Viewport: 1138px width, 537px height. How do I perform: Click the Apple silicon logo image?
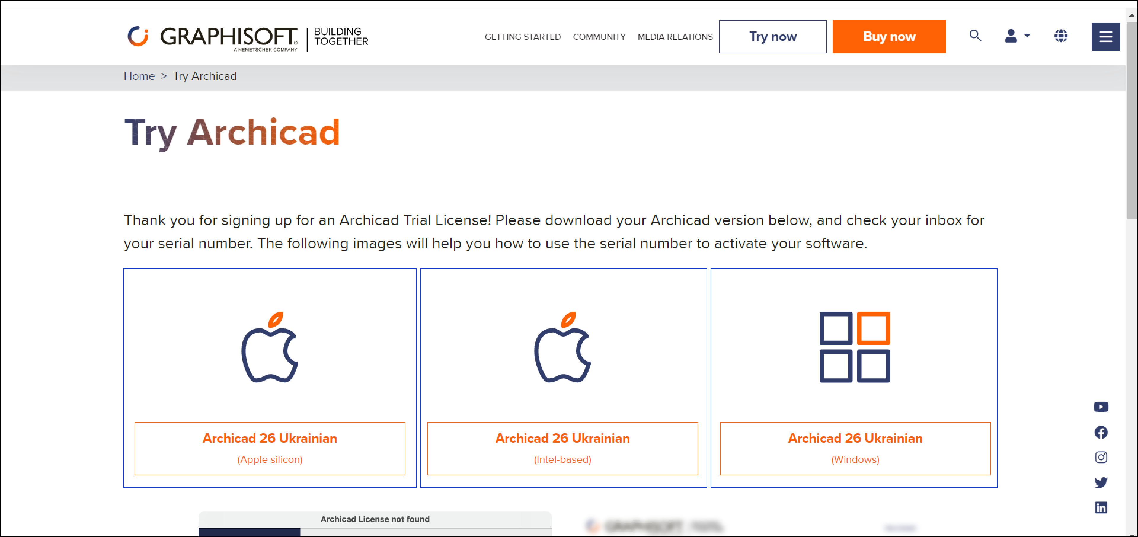pos(270,347)
